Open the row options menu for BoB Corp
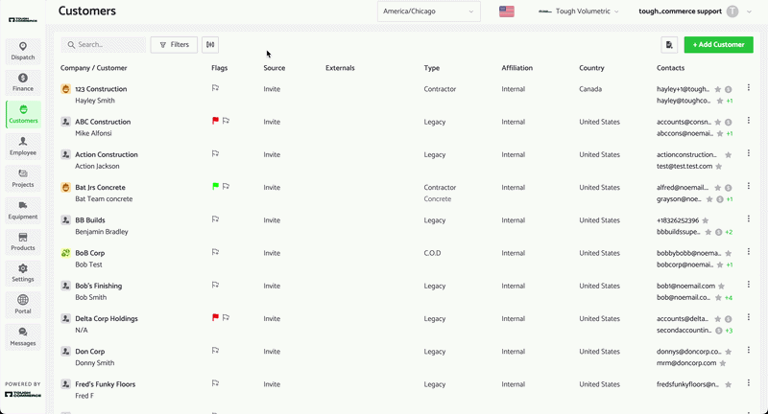768x414 pixels. (x=749, y=251)
